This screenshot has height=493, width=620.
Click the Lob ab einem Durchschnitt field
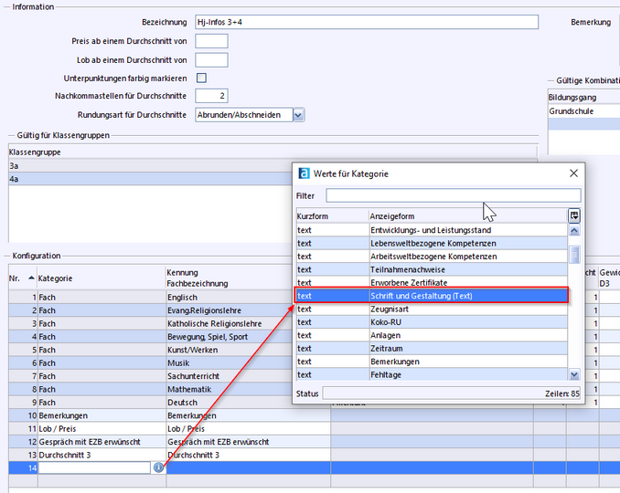211,60
